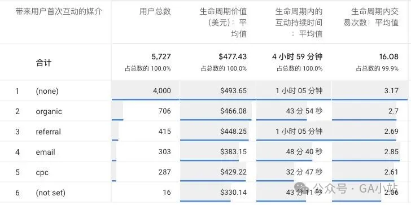Click the 带来用户首次互动的媒介 column header
411x205 pixels.
click(x=59, y=11)
